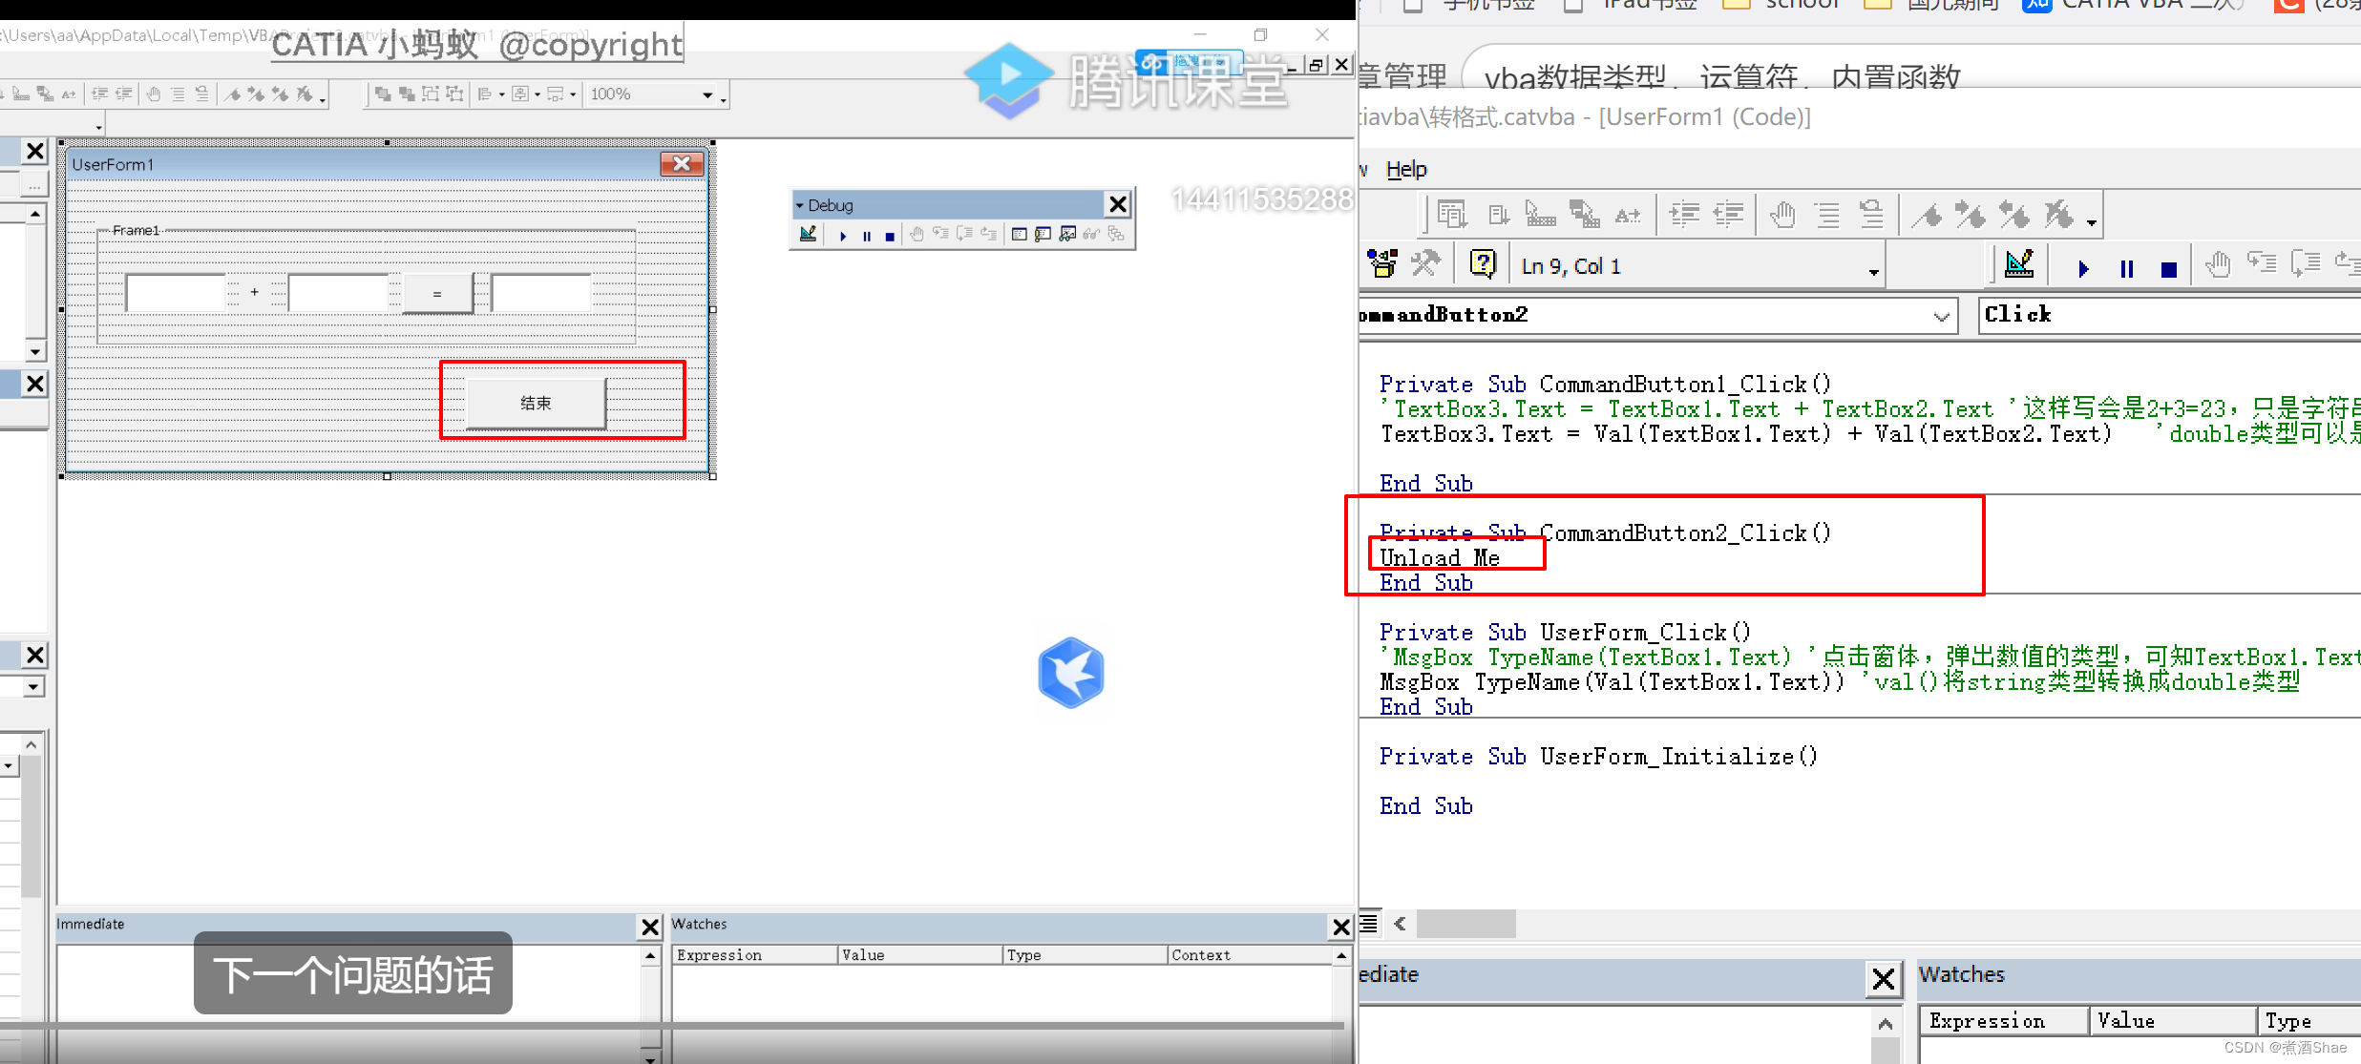Click List Properties/Methods icon in right editor toolbar
The height and width of the screenshot is (1064, 2361).
point(1451,216)
